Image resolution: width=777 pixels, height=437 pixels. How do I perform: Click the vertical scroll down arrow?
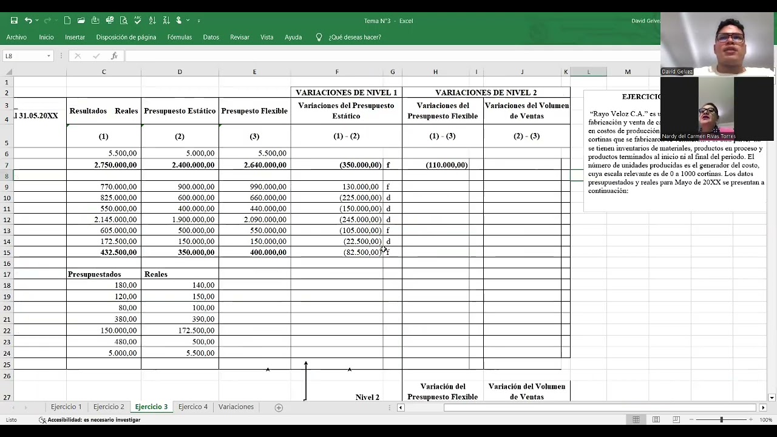(x=772, y=398)
